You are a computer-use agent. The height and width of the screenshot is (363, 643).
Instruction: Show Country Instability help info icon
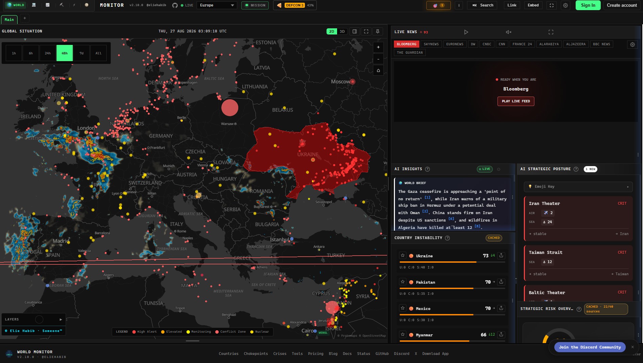coord(447,238)
